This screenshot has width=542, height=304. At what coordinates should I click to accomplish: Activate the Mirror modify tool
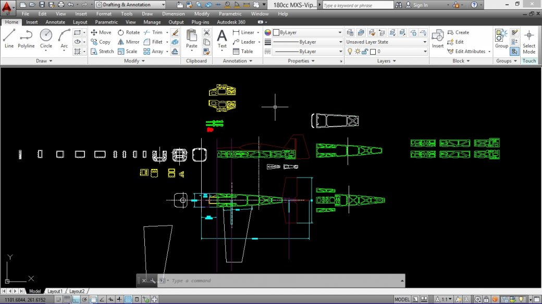pyautogui.click(x=129, y=42)
